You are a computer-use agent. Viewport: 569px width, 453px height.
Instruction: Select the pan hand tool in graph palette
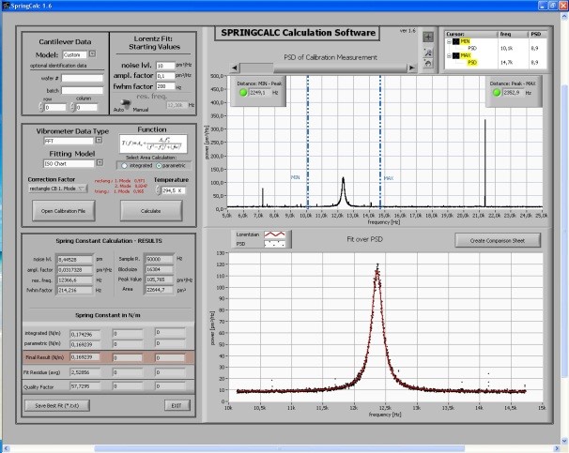pyautogui.click(x=428, y=64)
